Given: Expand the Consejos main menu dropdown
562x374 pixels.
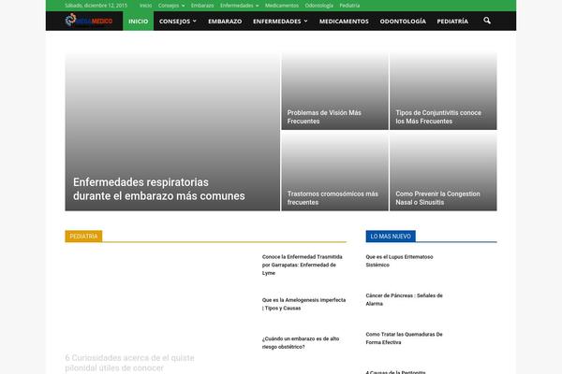Looking at the screenshot, I should coord(177,21).
